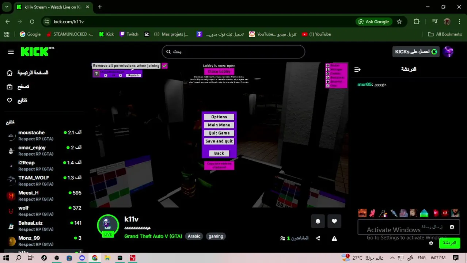This screenshot has width=467, height=263.
Task: Open Grand Theft Auto V (GTA) category link
Action: 153,236
